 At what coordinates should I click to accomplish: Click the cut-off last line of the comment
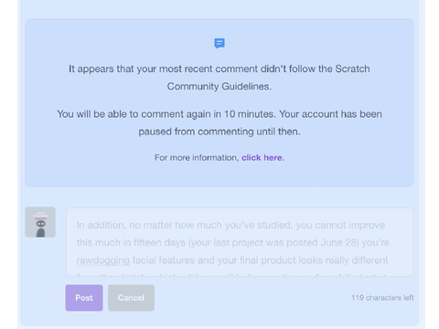pyautogui.click(x=231, y=275)
